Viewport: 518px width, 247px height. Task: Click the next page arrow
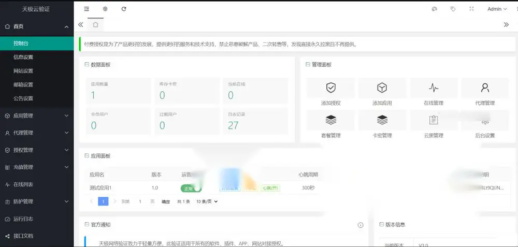click(115, 201)
